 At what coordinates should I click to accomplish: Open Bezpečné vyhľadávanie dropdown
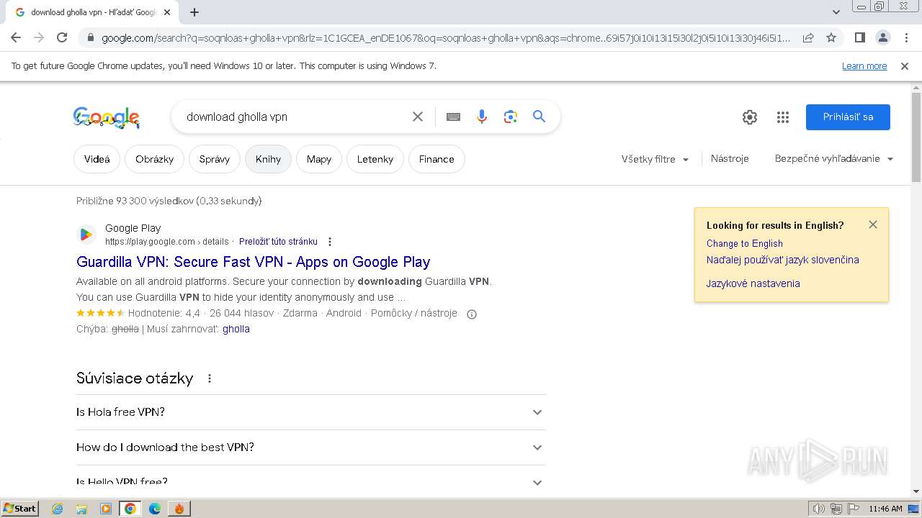(834, 159)
